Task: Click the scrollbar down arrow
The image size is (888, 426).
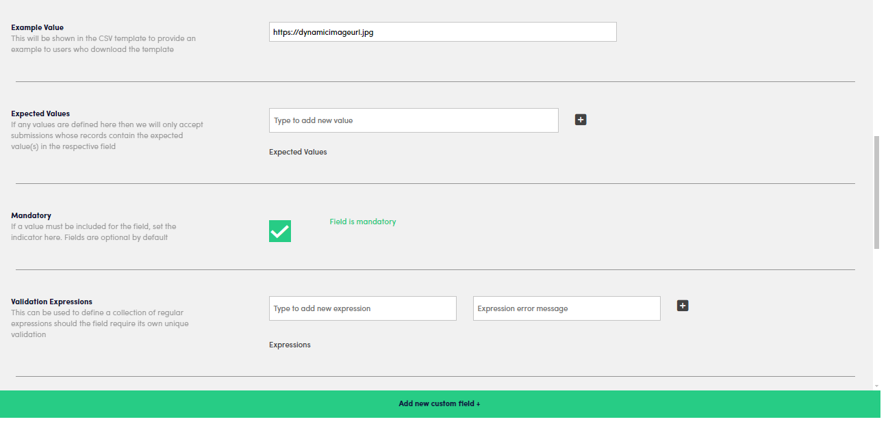Action: [877, 386]
